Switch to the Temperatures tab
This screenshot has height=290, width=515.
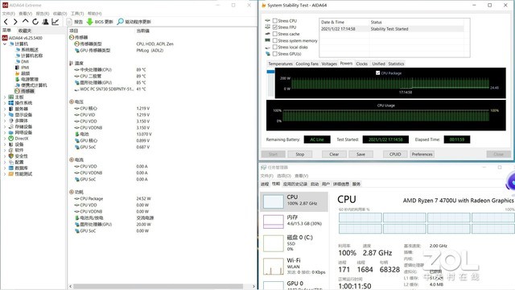[280, 64]
